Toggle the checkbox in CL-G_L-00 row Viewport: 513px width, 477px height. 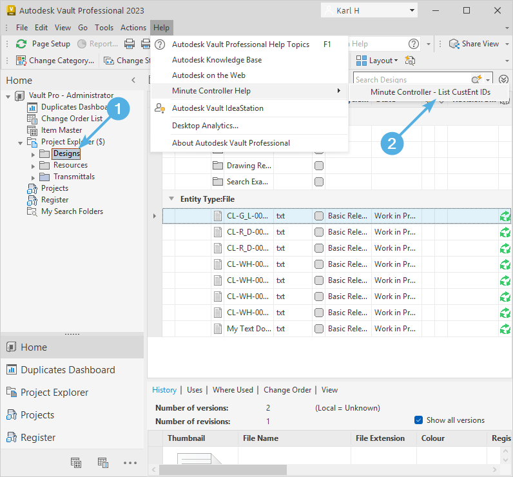point(318,216)
